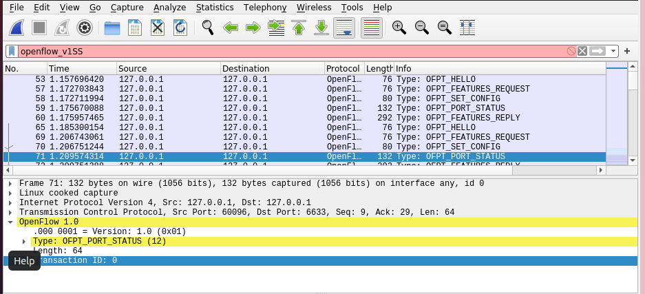This screenshot has height=294, width=645.
Task: Open the Telephony menu
Action: [265, 8]
